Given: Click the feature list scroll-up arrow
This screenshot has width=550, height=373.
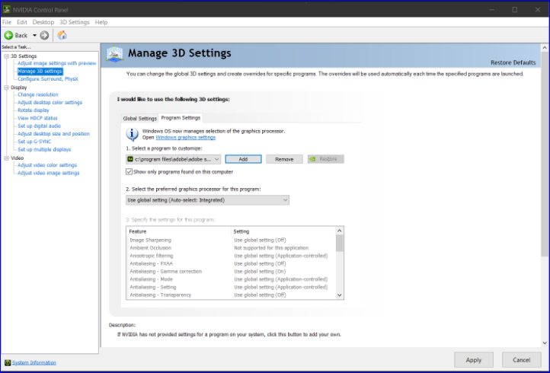Looking at the screenshot, I should [x=339, y=231].
